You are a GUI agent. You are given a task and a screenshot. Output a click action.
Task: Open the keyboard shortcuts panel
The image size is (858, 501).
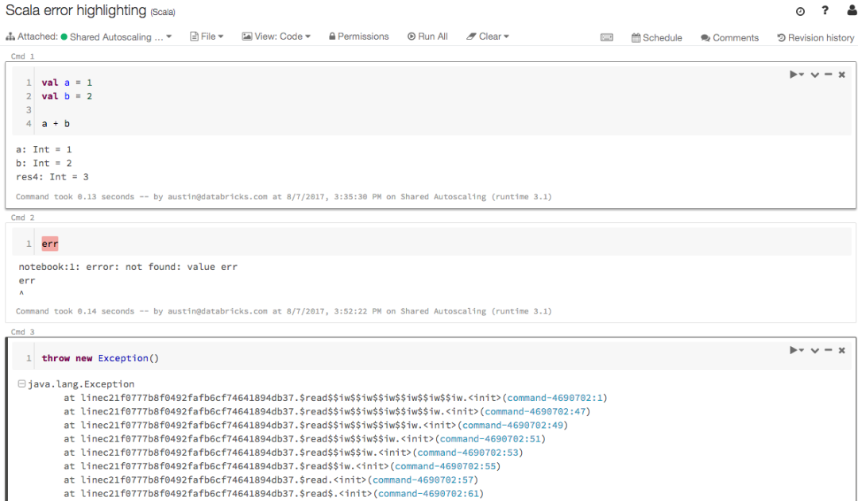click(x=607, y=37)
